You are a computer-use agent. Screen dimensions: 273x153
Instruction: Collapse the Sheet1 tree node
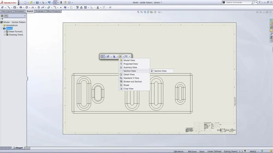pos(2,29)
